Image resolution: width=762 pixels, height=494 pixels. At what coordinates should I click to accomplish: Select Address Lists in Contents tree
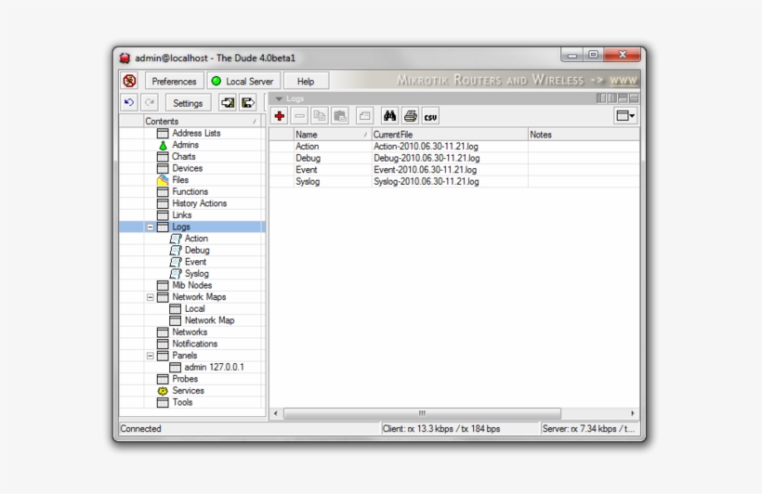pyautogui.click(x=196, y=133)
